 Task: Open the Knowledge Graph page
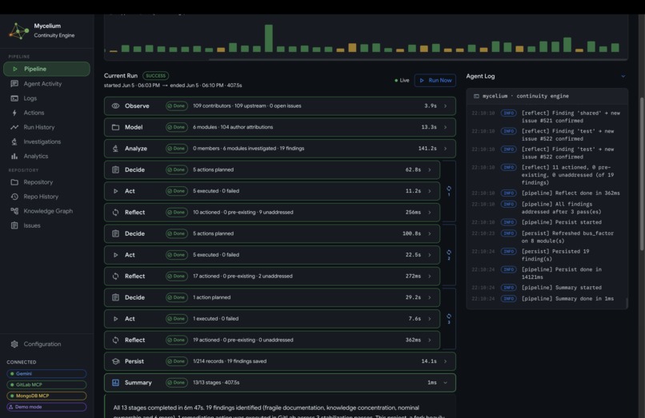tap(46, 211)
